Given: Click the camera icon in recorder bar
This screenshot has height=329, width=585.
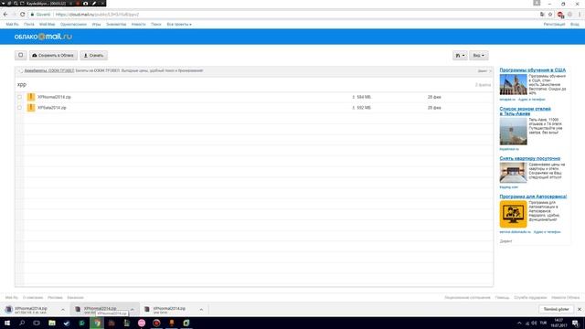Looking at the screenshot, I should [x=85, y=4].
